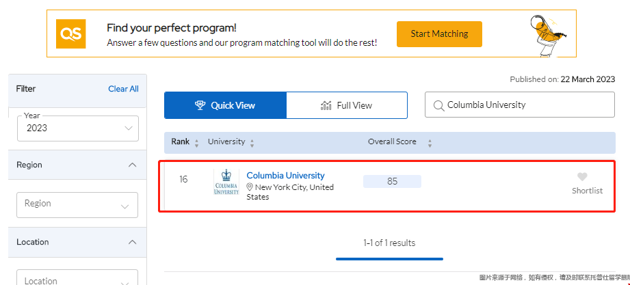Click the Shortlist heart icon
The height and width of the screenshot is (285, 630).
pyautogui.click(x=582, y=176)
